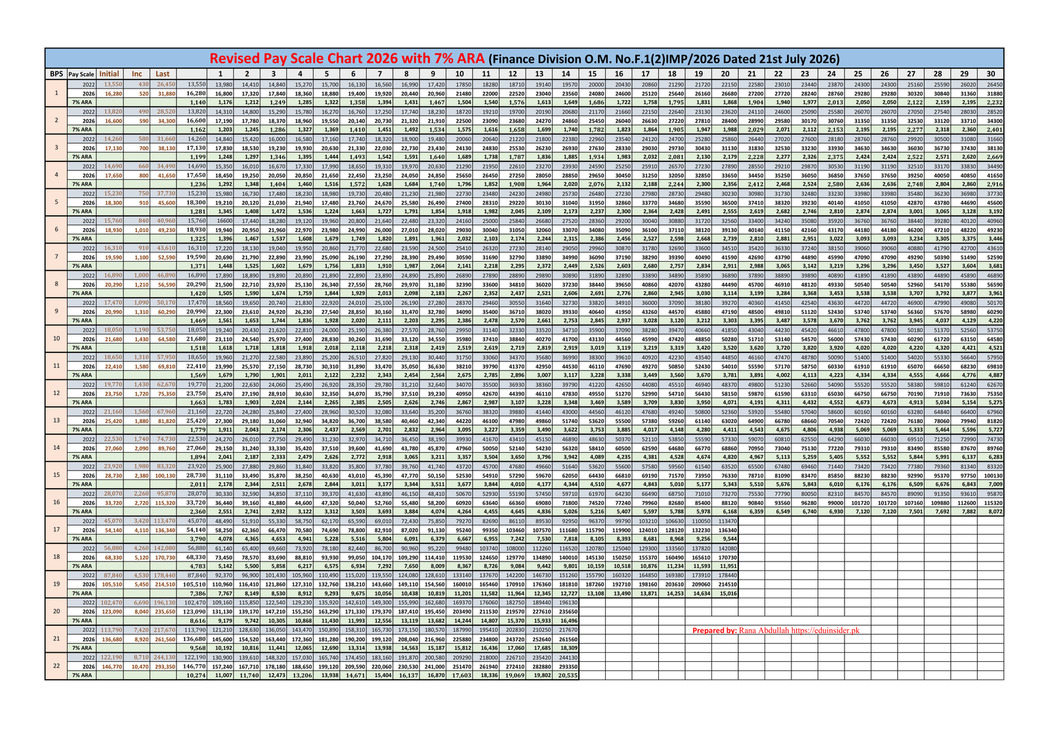Screen dimensions: 1050x742
Task: Select the 'Pay Scale' column header
Action: click(82, 74)
